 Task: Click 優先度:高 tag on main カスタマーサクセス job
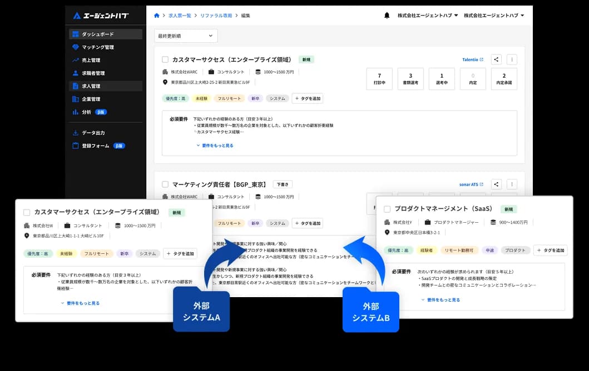[x=175, y=99]
